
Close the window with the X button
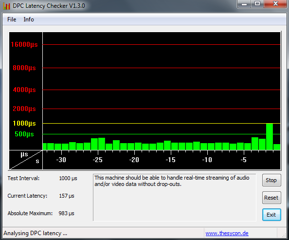tap(275, 4)
